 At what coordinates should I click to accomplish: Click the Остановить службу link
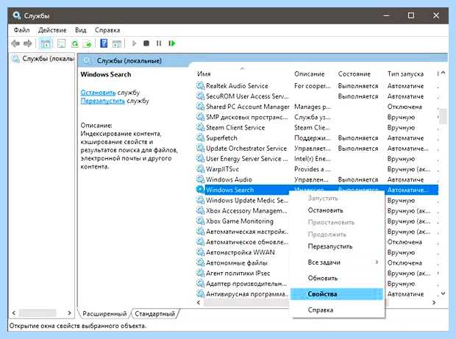tap(98, 93)
